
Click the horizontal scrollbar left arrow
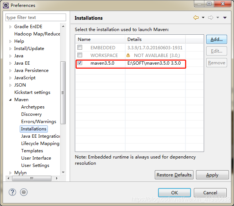[x=8, y=178]
